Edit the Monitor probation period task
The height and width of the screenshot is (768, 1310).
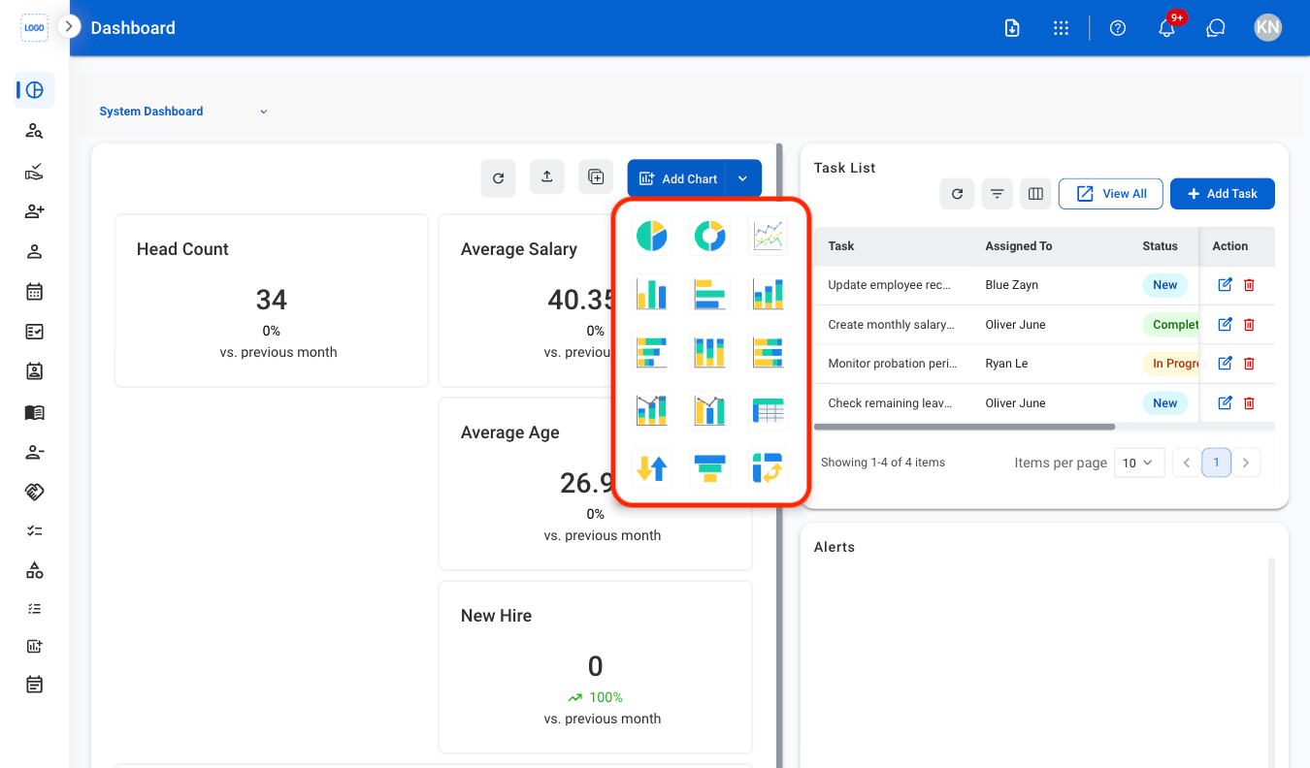pyautogui.click(x=1225, y=364)
